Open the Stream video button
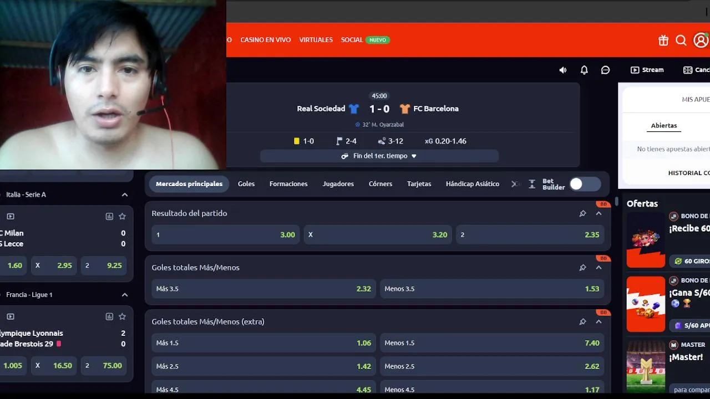 (647, 70)
